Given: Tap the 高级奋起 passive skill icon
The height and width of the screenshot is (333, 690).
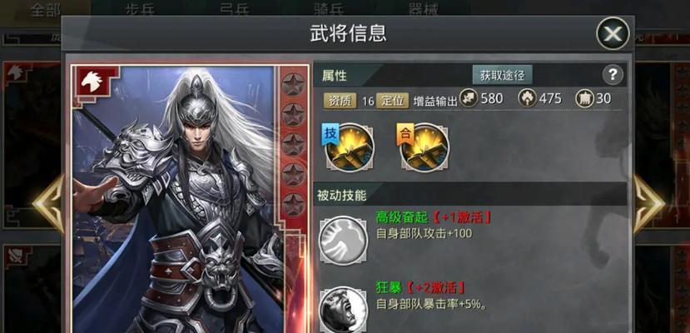Looking at the screenshot, I should [x=343, y=241].
